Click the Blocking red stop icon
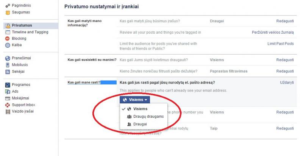 pyautogui.click(x=8, y=39)
